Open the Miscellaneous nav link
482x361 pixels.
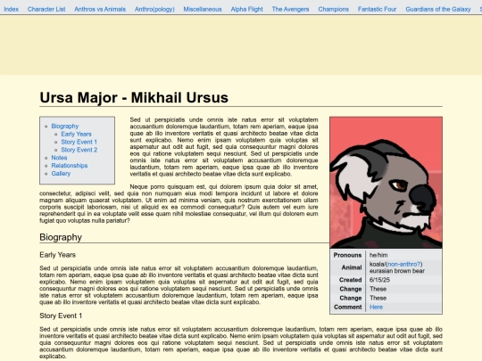[203, 9]
